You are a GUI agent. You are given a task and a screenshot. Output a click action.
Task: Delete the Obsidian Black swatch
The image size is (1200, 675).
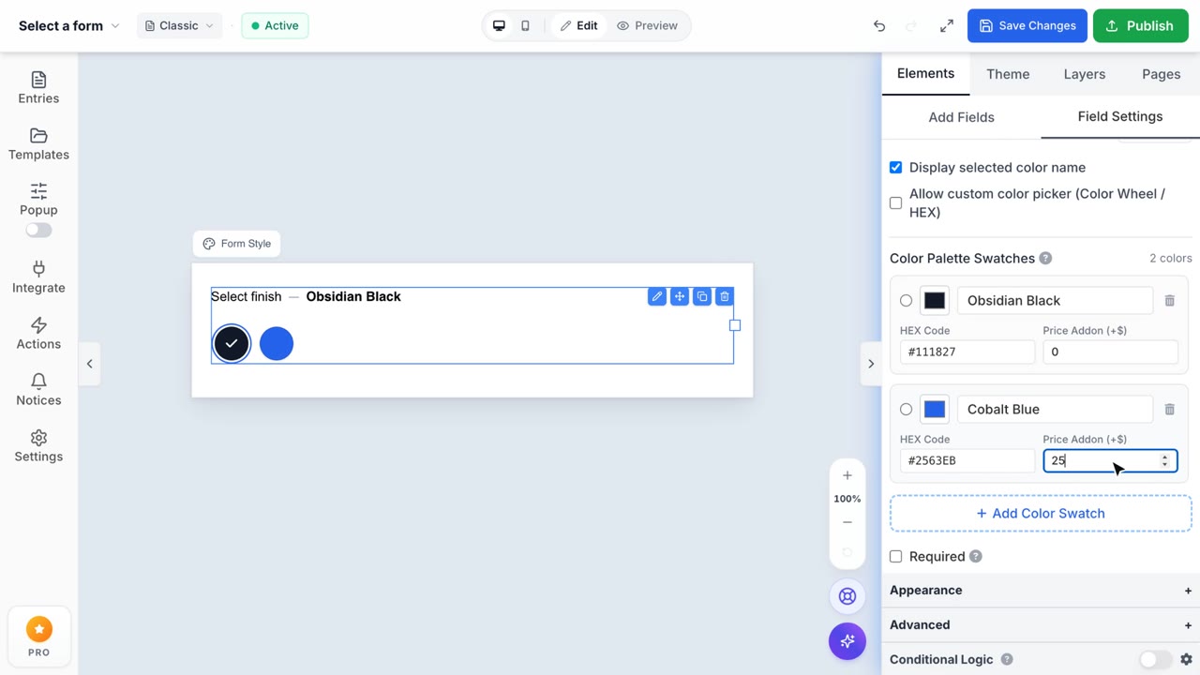pos(1169,300)
